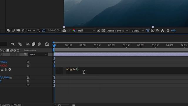Click the fx effects column header icon
Image resolution: width=188 pixels, height=106 pixels.
point(5,50)
